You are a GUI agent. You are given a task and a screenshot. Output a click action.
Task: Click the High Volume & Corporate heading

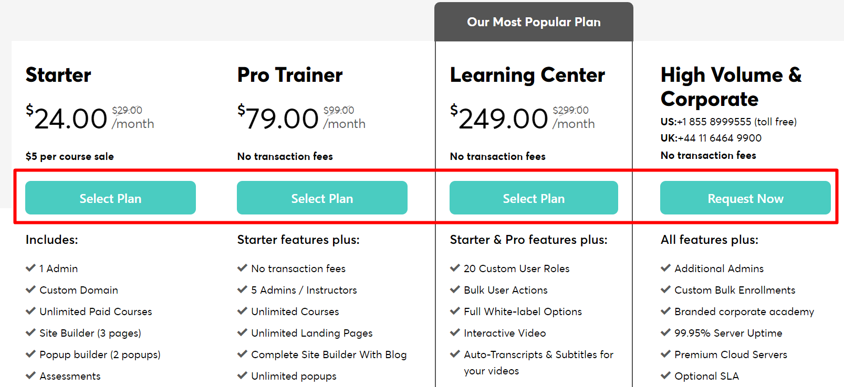tap(731, 87)
